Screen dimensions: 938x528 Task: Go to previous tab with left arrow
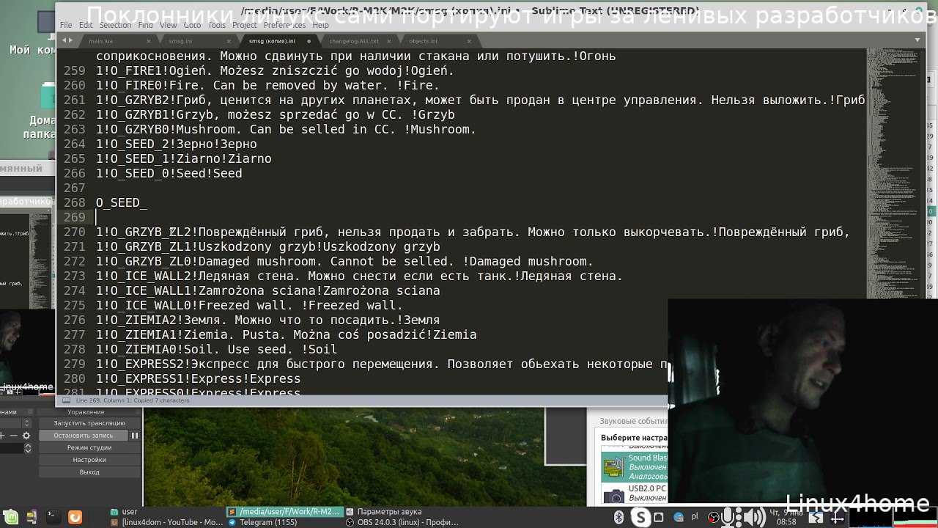[x=64, y=41]
